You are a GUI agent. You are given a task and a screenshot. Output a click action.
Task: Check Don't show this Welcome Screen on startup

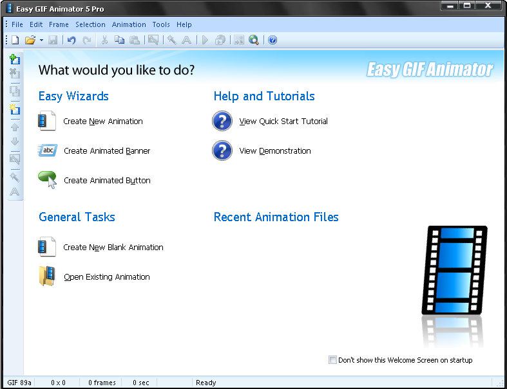pos(332,359)
